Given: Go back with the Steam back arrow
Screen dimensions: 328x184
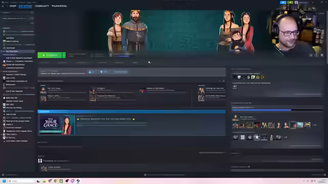Looking at the screenshot, I should (x=3, y=6).
